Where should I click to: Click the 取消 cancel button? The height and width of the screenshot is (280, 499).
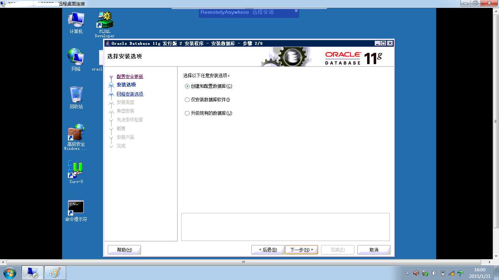374,250
